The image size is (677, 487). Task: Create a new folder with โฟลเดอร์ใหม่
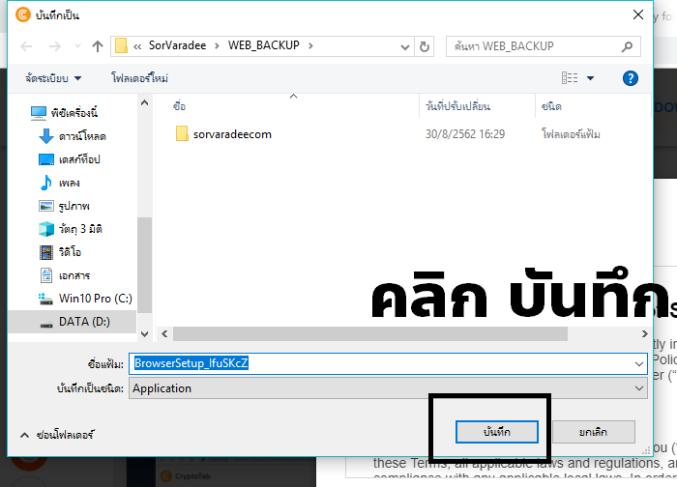pyautogui.click(x=139, y=78)
